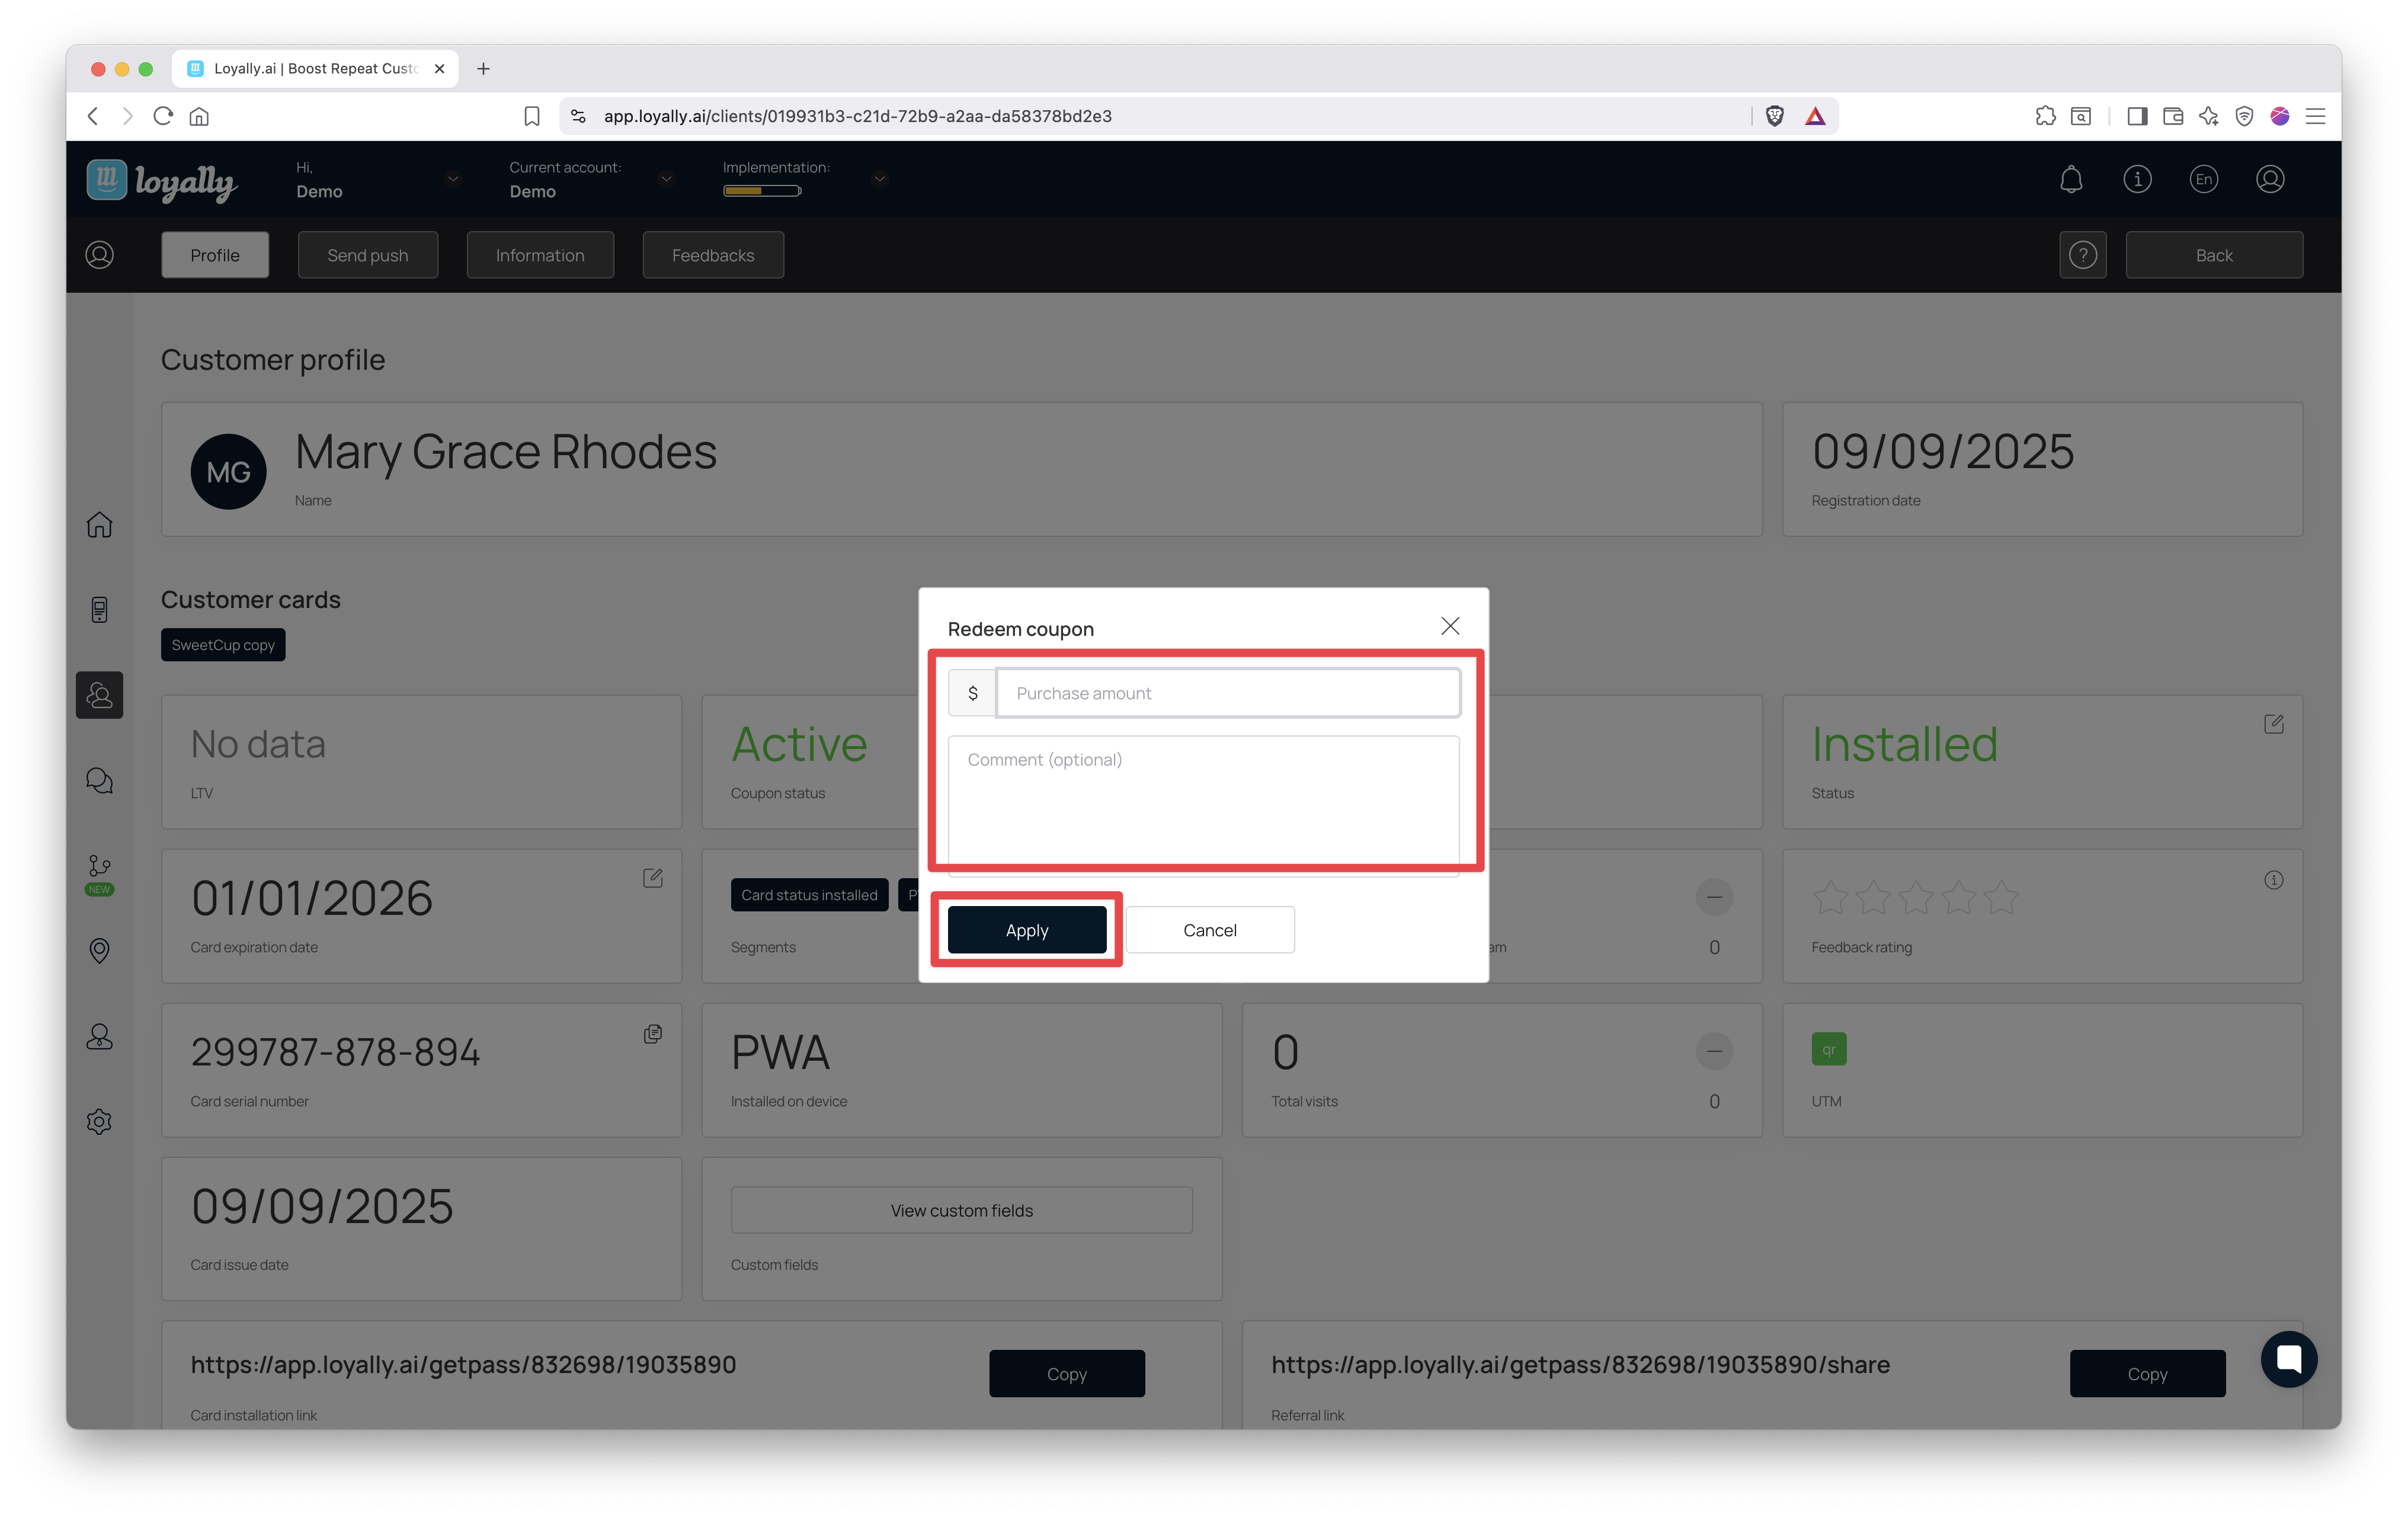Click the notifications bell icon
Viewport: 2408px width, 1517px height.
tap(2071, 179)
